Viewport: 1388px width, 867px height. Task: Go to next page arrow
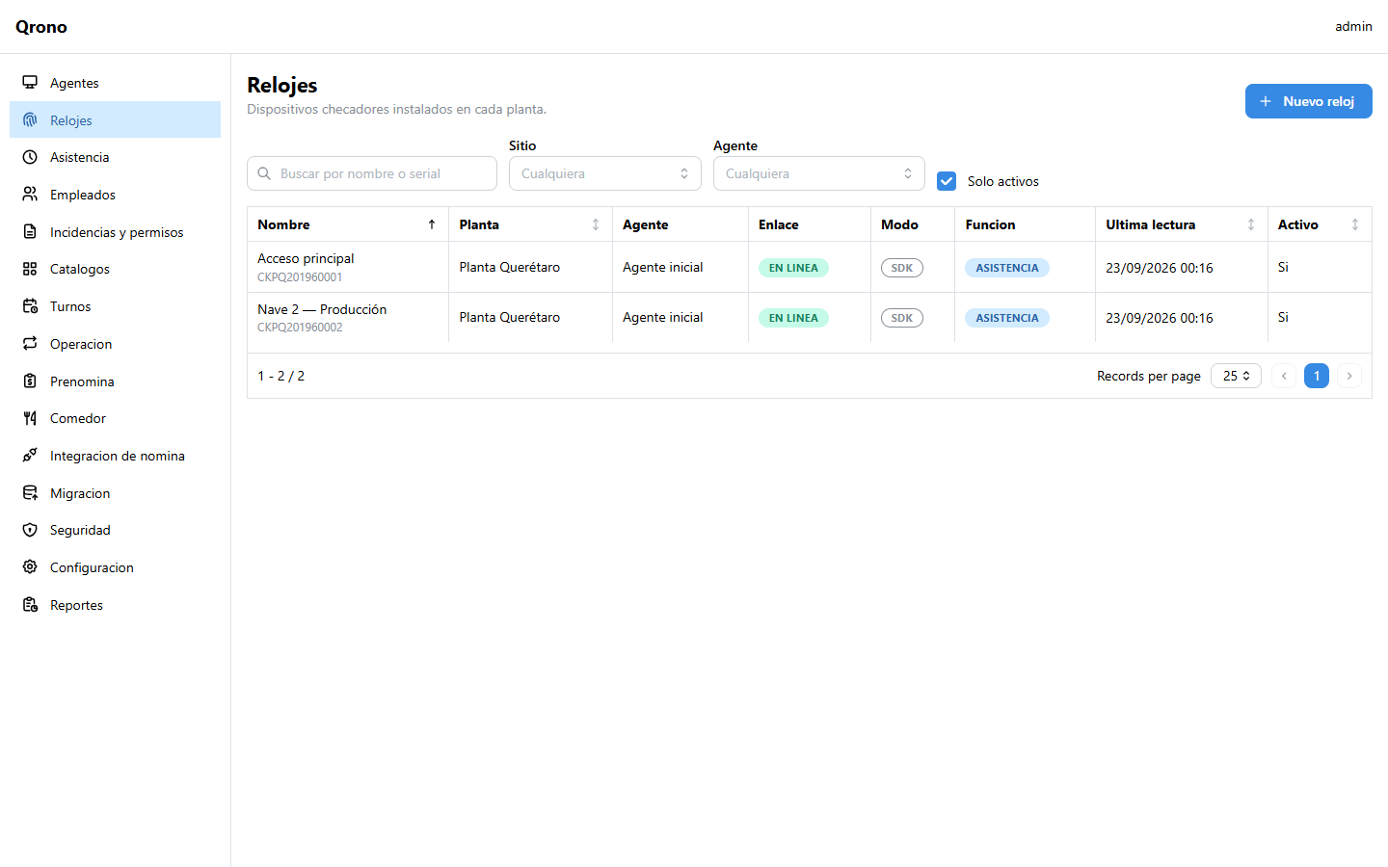tap(1349, 376)
